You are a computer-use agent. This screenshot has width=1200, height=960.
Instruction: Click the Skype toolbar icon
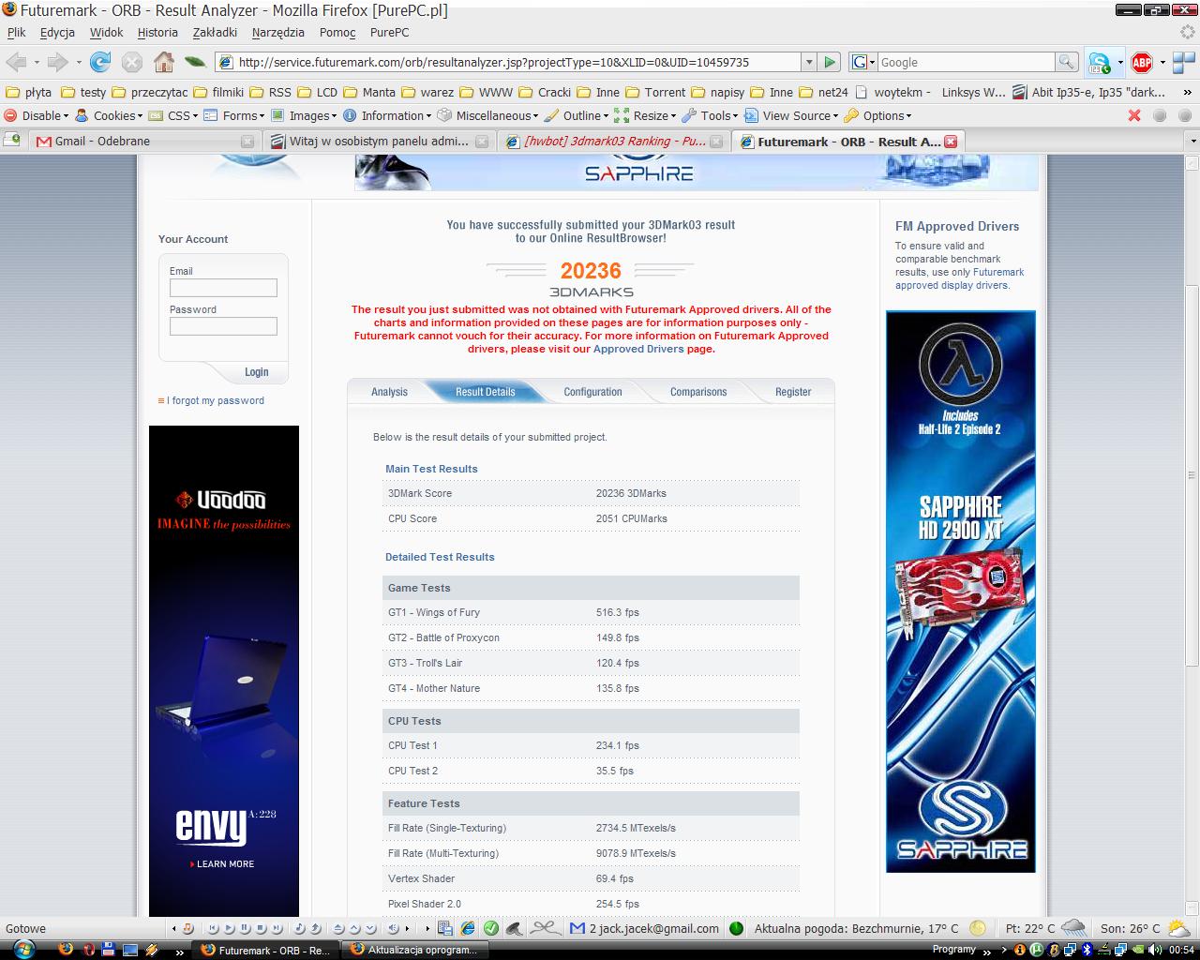click(x=1100, y=63)
